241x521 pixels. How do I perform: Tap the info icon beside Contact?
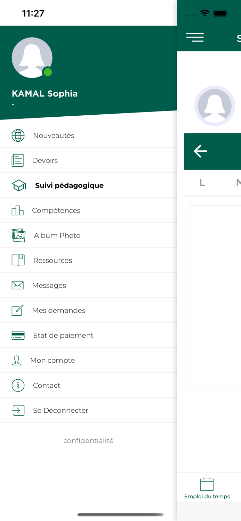(x=18, y=386)
